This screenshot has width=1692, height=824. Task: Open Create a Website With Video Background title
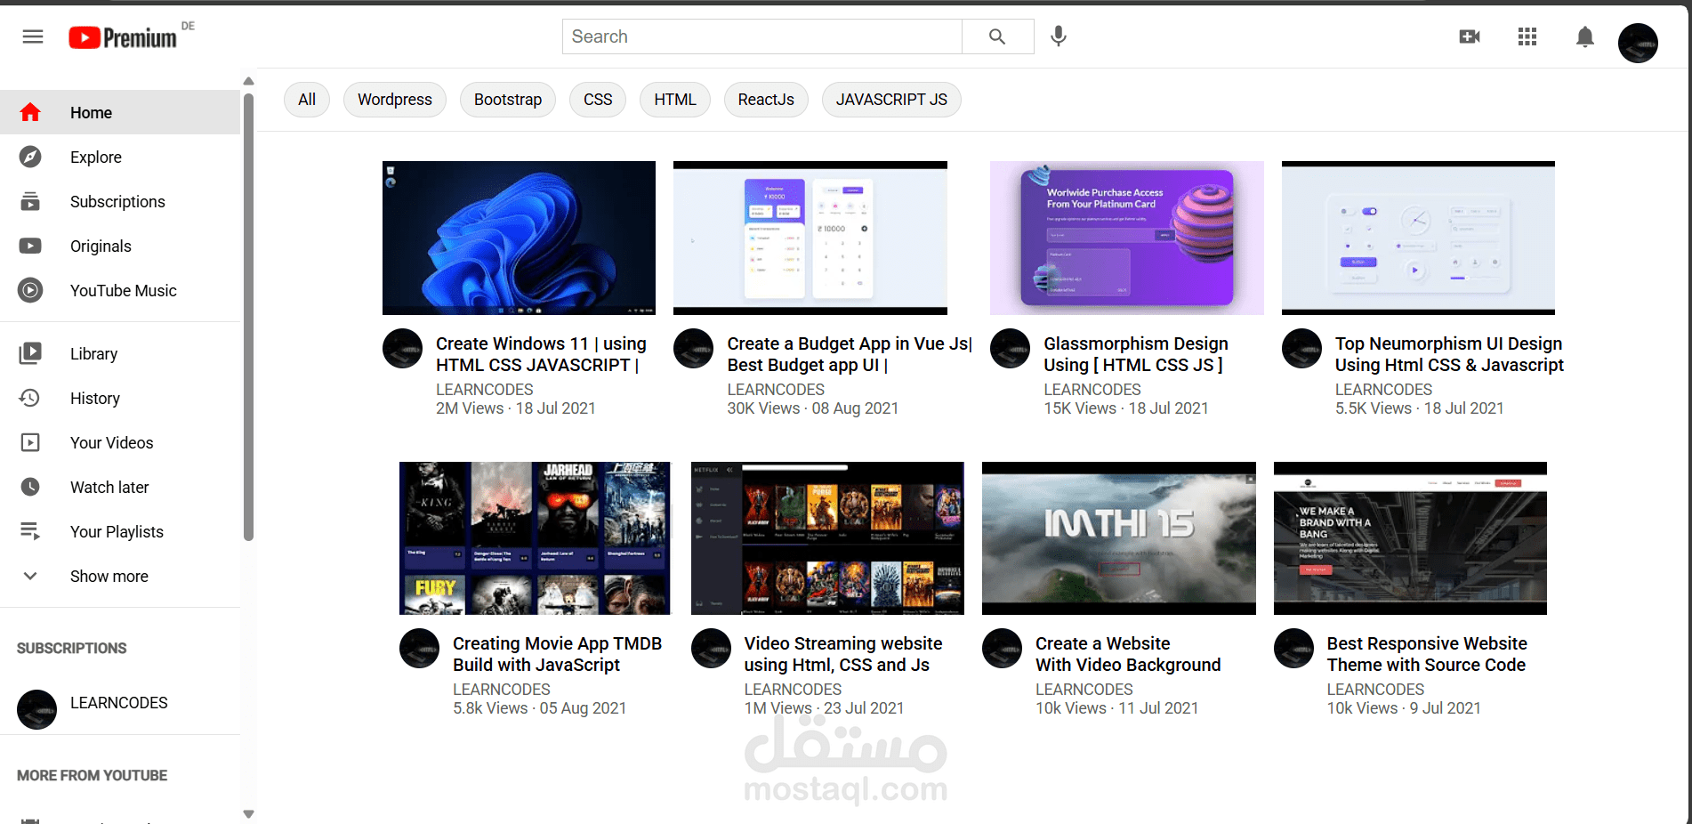1128,654
